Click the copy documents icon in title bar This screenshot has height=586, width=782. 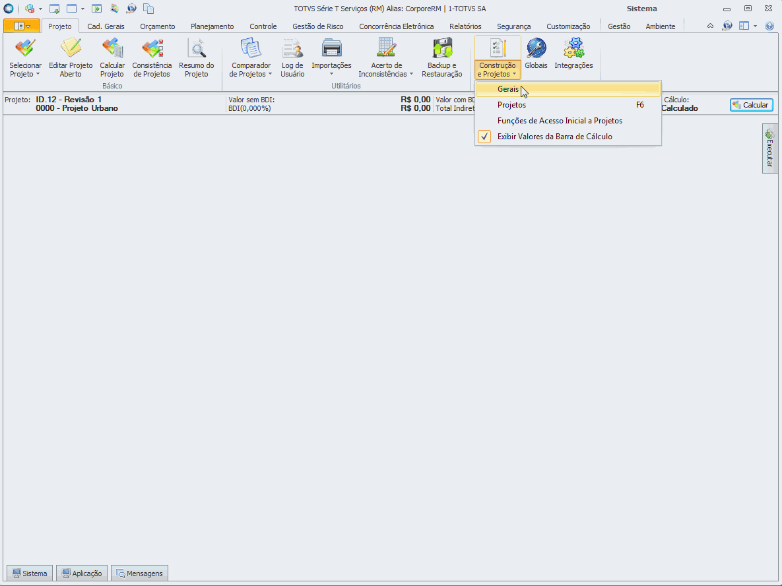click(x=148, y=9)
